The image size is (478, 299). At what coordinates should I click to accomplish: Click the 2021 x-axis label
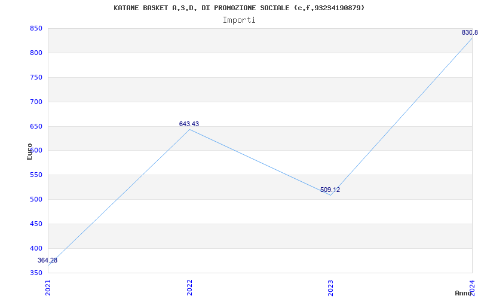click(48, 288)
